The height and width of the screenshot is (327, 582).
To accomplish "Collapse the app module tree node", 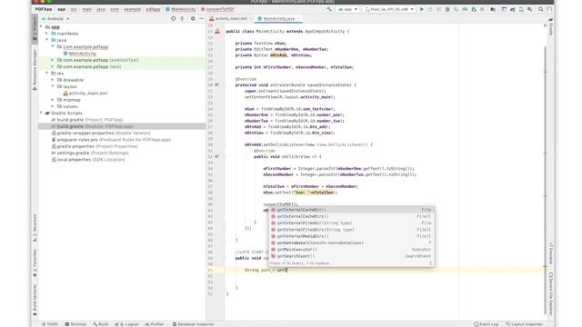I will pos(41,27).
